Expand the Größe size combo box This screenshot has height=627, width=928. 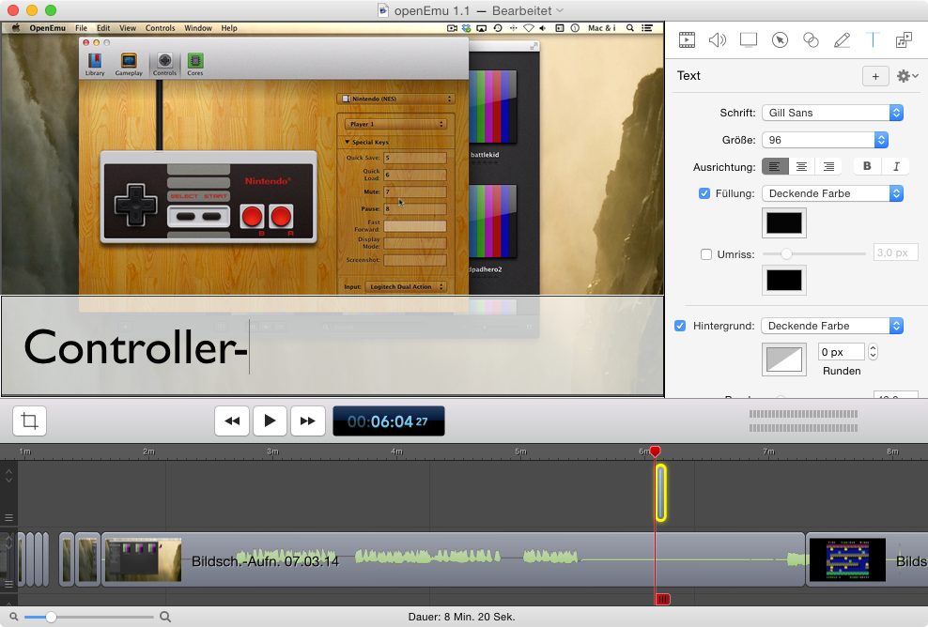coord(880,140)
